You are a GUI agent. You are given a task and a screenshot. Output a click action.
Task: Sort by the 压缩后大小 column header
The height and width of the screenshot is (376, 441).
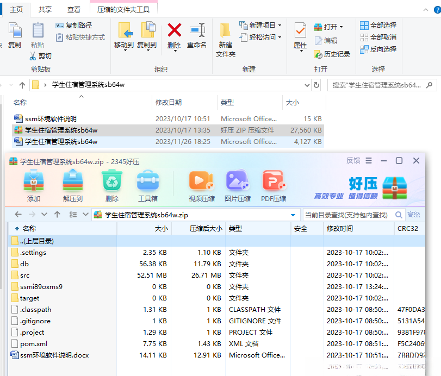coord(198,228)
